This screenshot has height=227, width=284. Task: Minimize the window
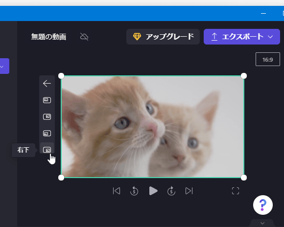pos(263,13)
